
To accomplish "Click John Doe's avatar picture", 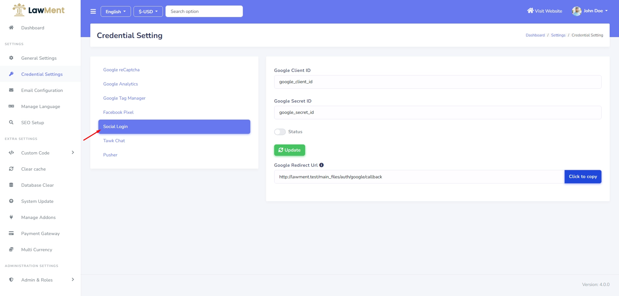I will coord(577,11).
